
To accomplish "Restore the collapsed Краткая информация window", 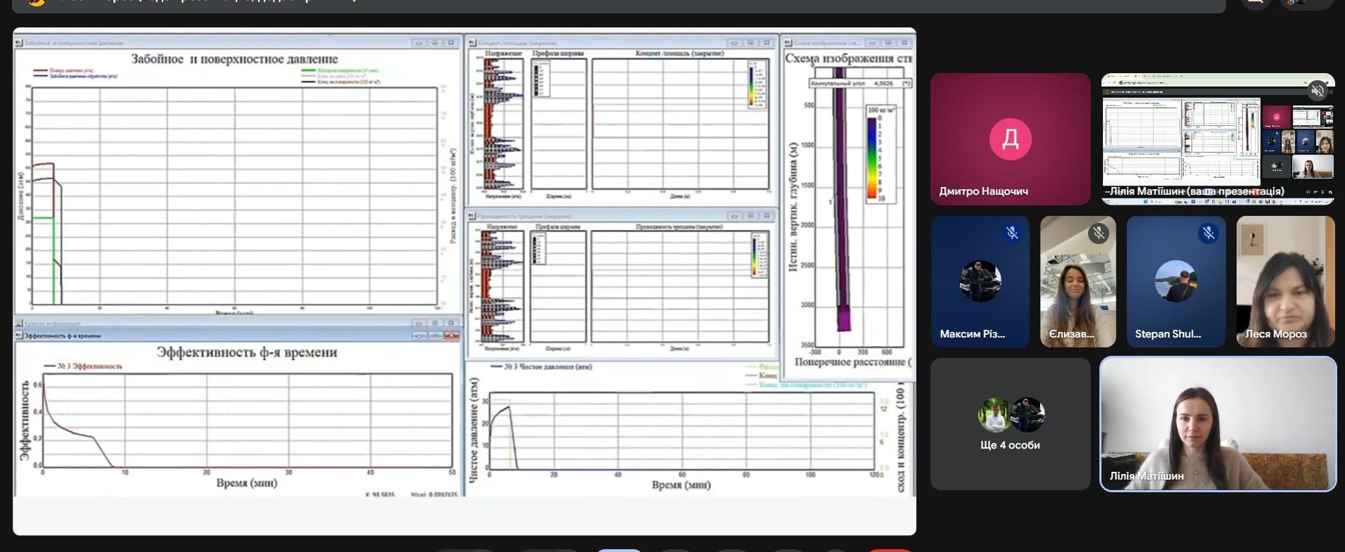I will 435,323.
